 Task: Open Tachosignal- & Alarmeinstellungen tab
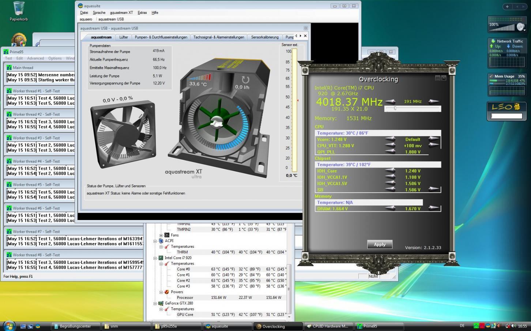point(219,37)
